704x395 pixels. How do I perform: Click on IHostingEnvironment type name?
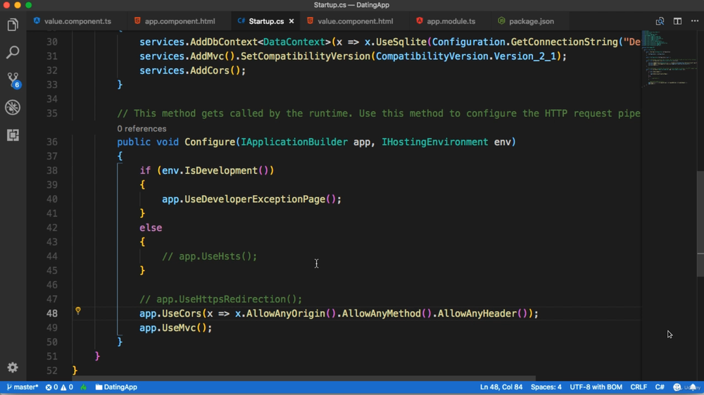tap(434, 142)
